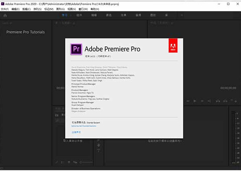Viewport: 241px width, 171px height.
Task: Click the program monitor timecode 00;00;00;00
Action: [x=228, y=88]
